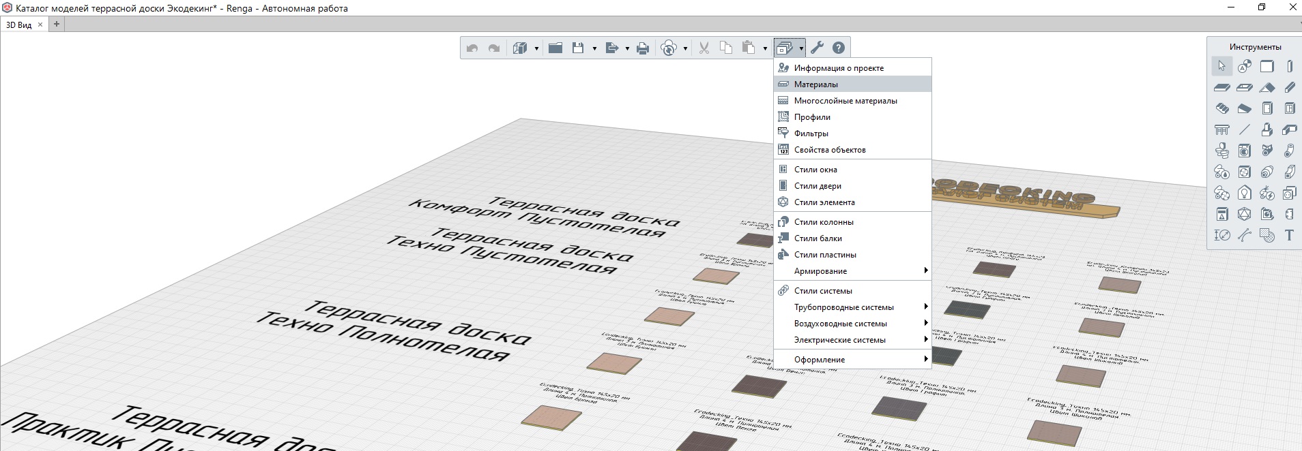
Task: Choose Стили окна menu entry
Action: point(852,169)
